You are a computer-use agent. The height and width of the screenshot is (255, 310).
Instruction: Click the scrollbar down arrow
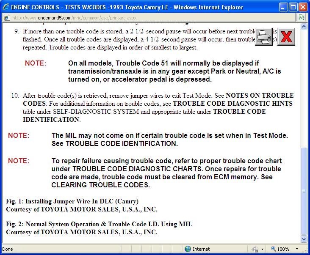[x=304, y=239]
